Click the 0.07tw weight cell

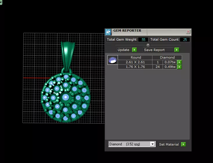pos(170,62)
